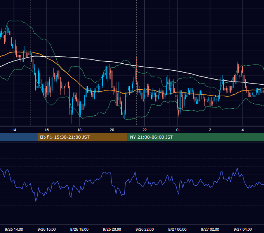This screenshot has height=233, width=264.
Task: Click the 9/26 18:00 date label
Action: tap(79, 229)
